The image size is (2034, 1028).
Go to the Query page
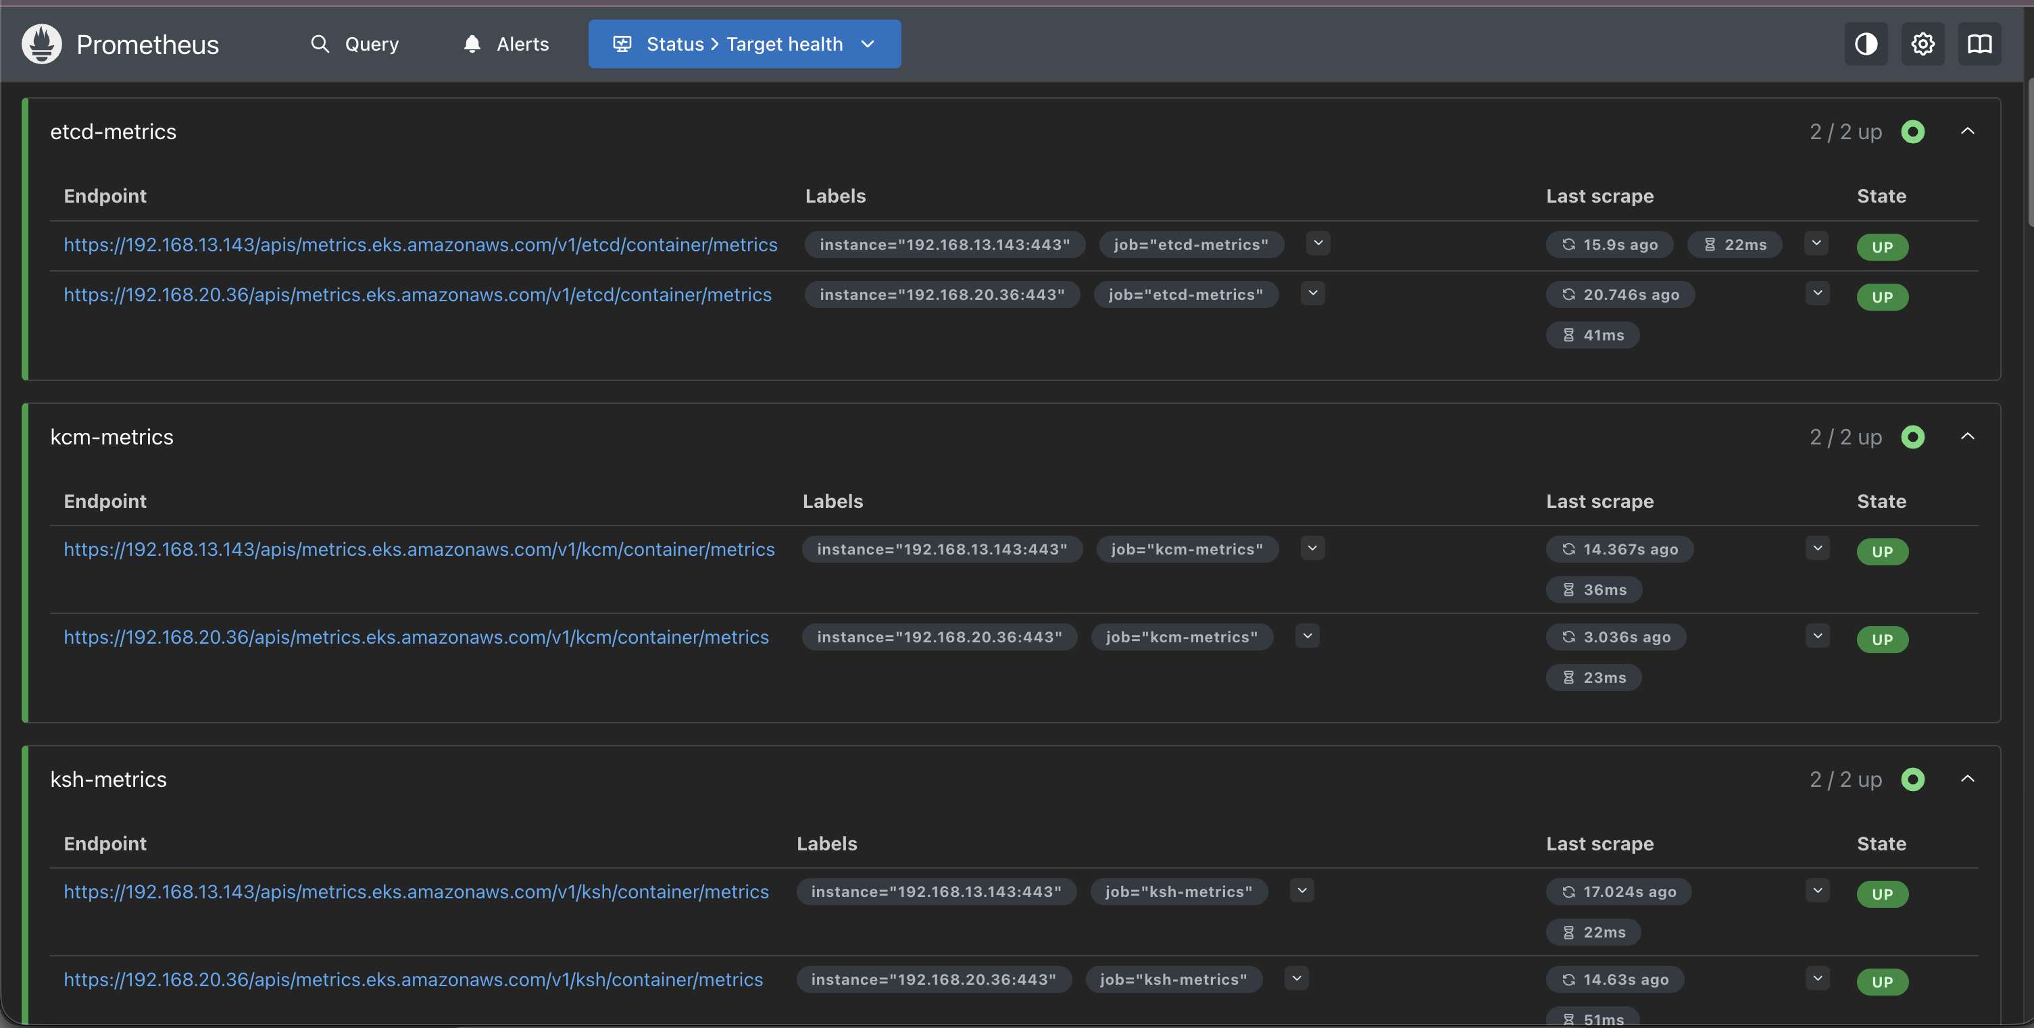pos(355,44)
